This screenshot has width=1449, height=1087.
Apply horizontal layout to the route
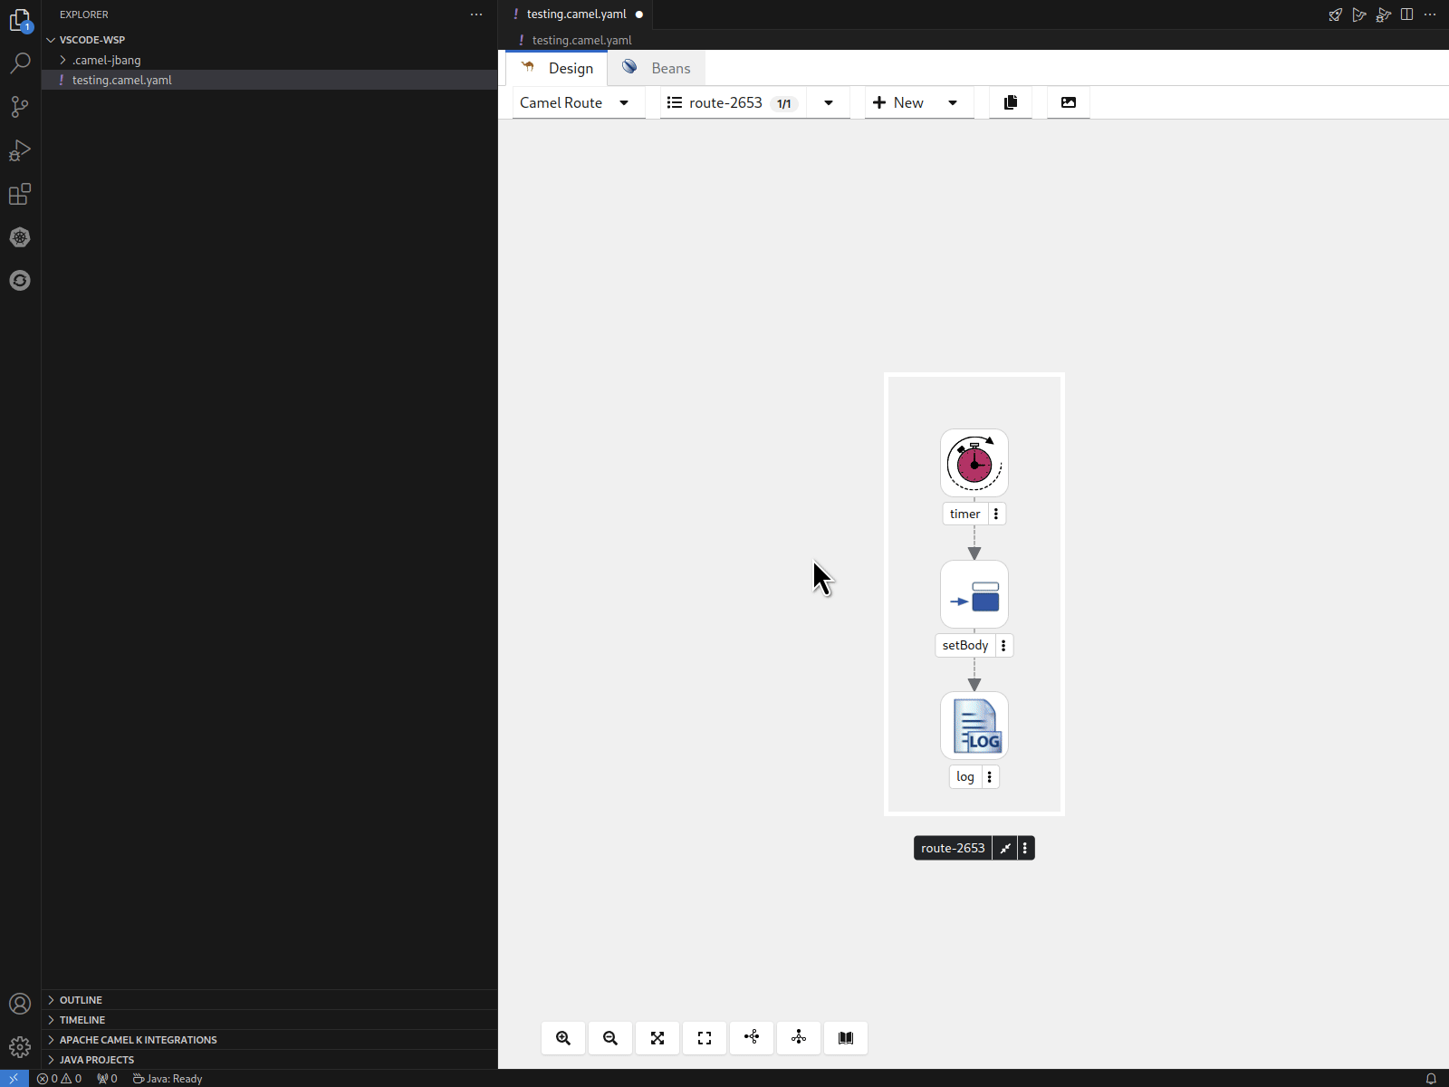coord(752,1038)
